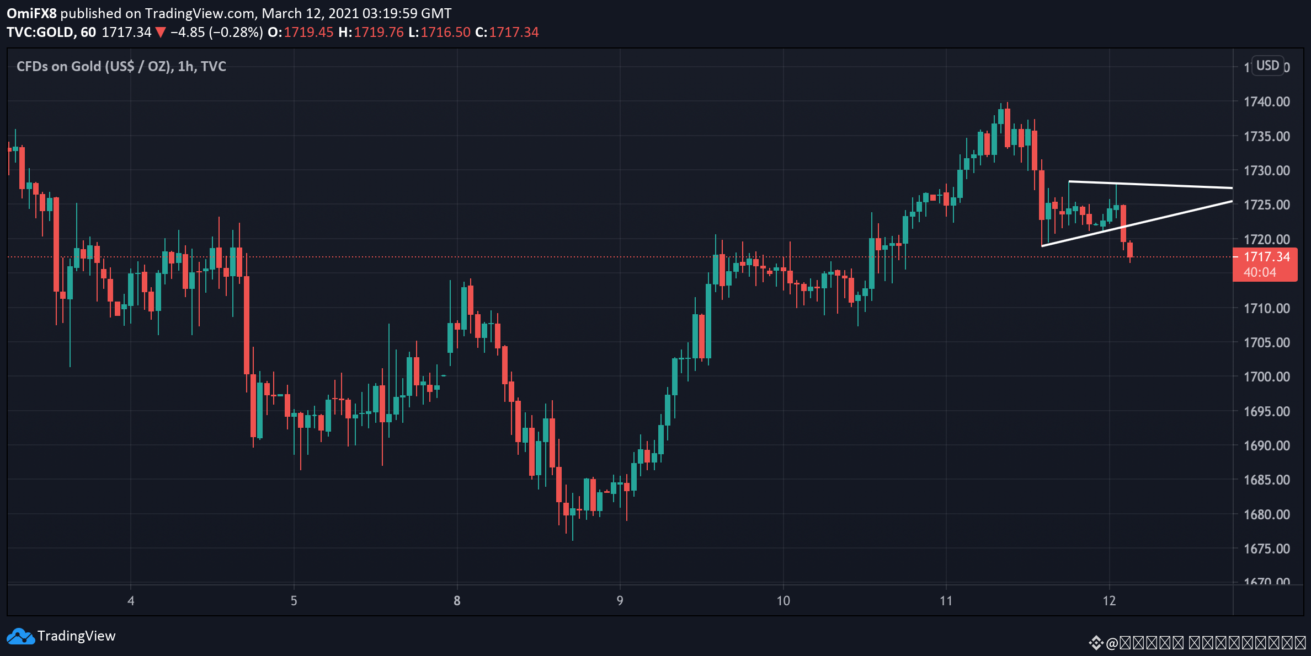Click the OmiFX8 author name
The image size is (1311, 656).
tap(31, 13)
